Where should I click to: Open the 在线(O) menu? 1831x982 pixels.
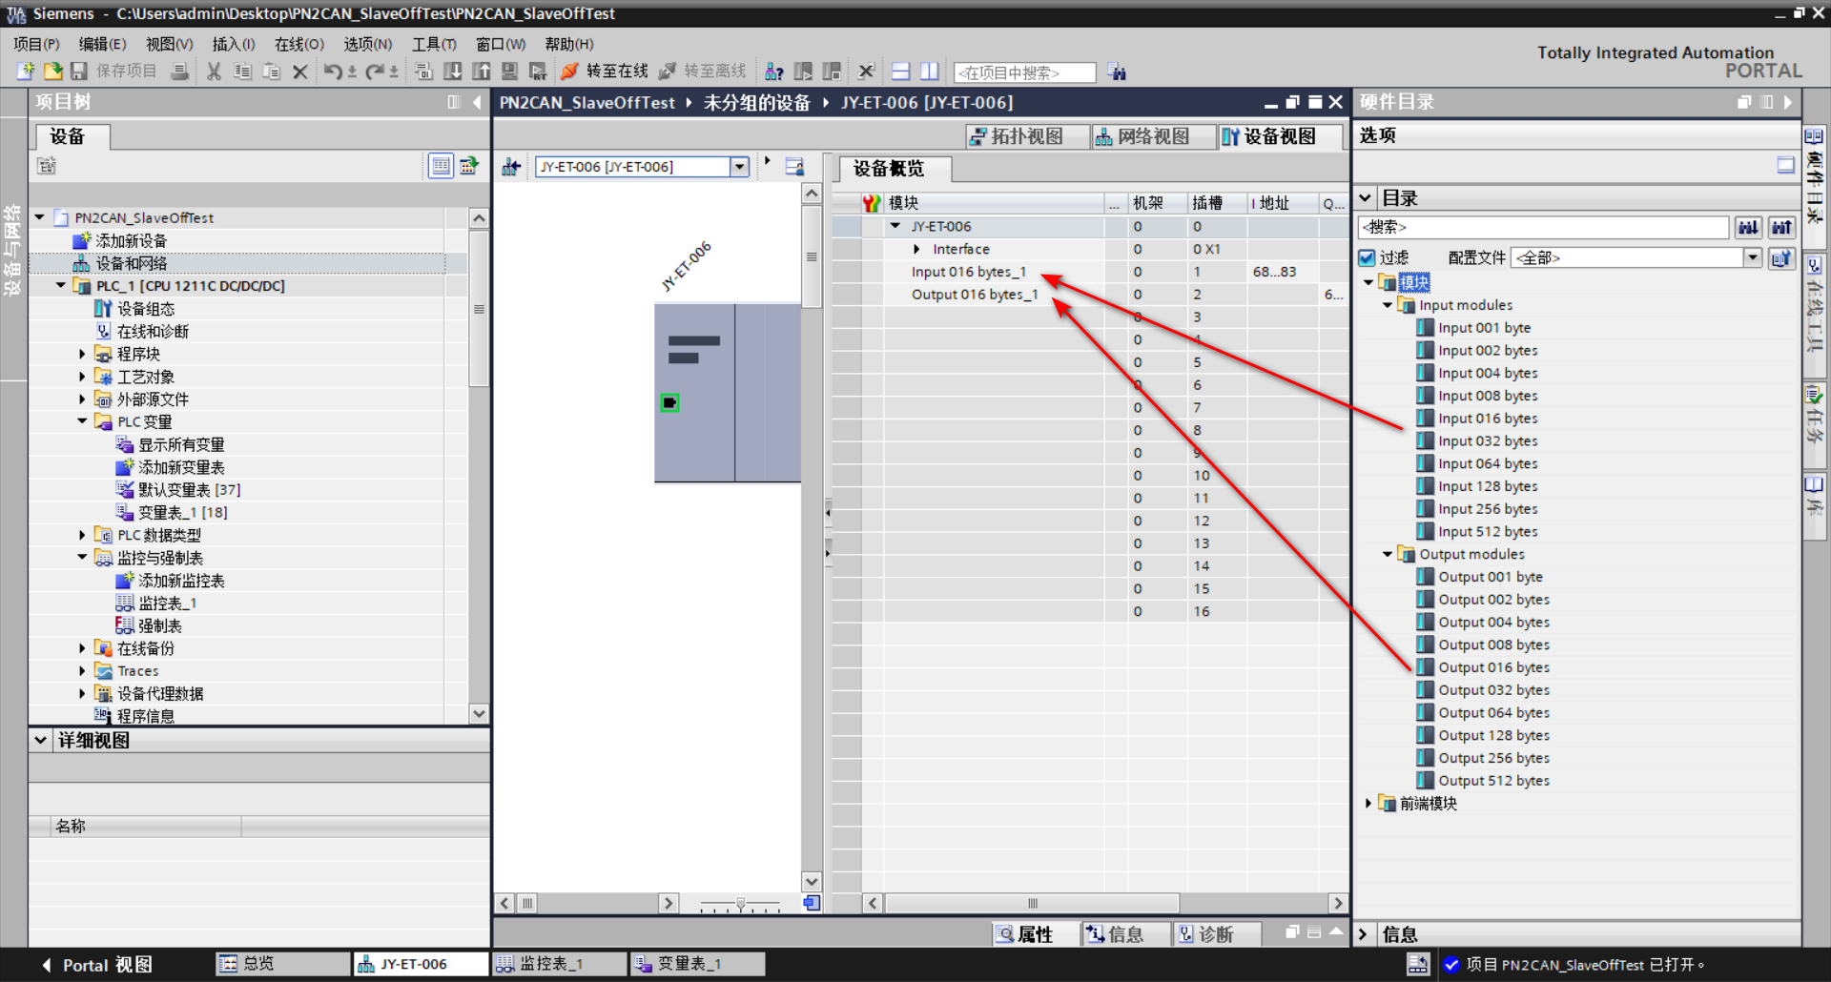298,44
